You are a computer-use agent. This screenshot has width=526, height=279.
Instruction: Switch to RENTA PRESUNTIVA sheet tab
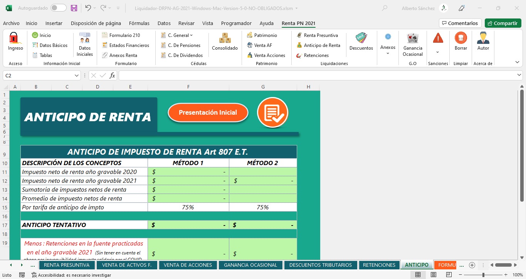pyautogui.click(x=67, y=265)
